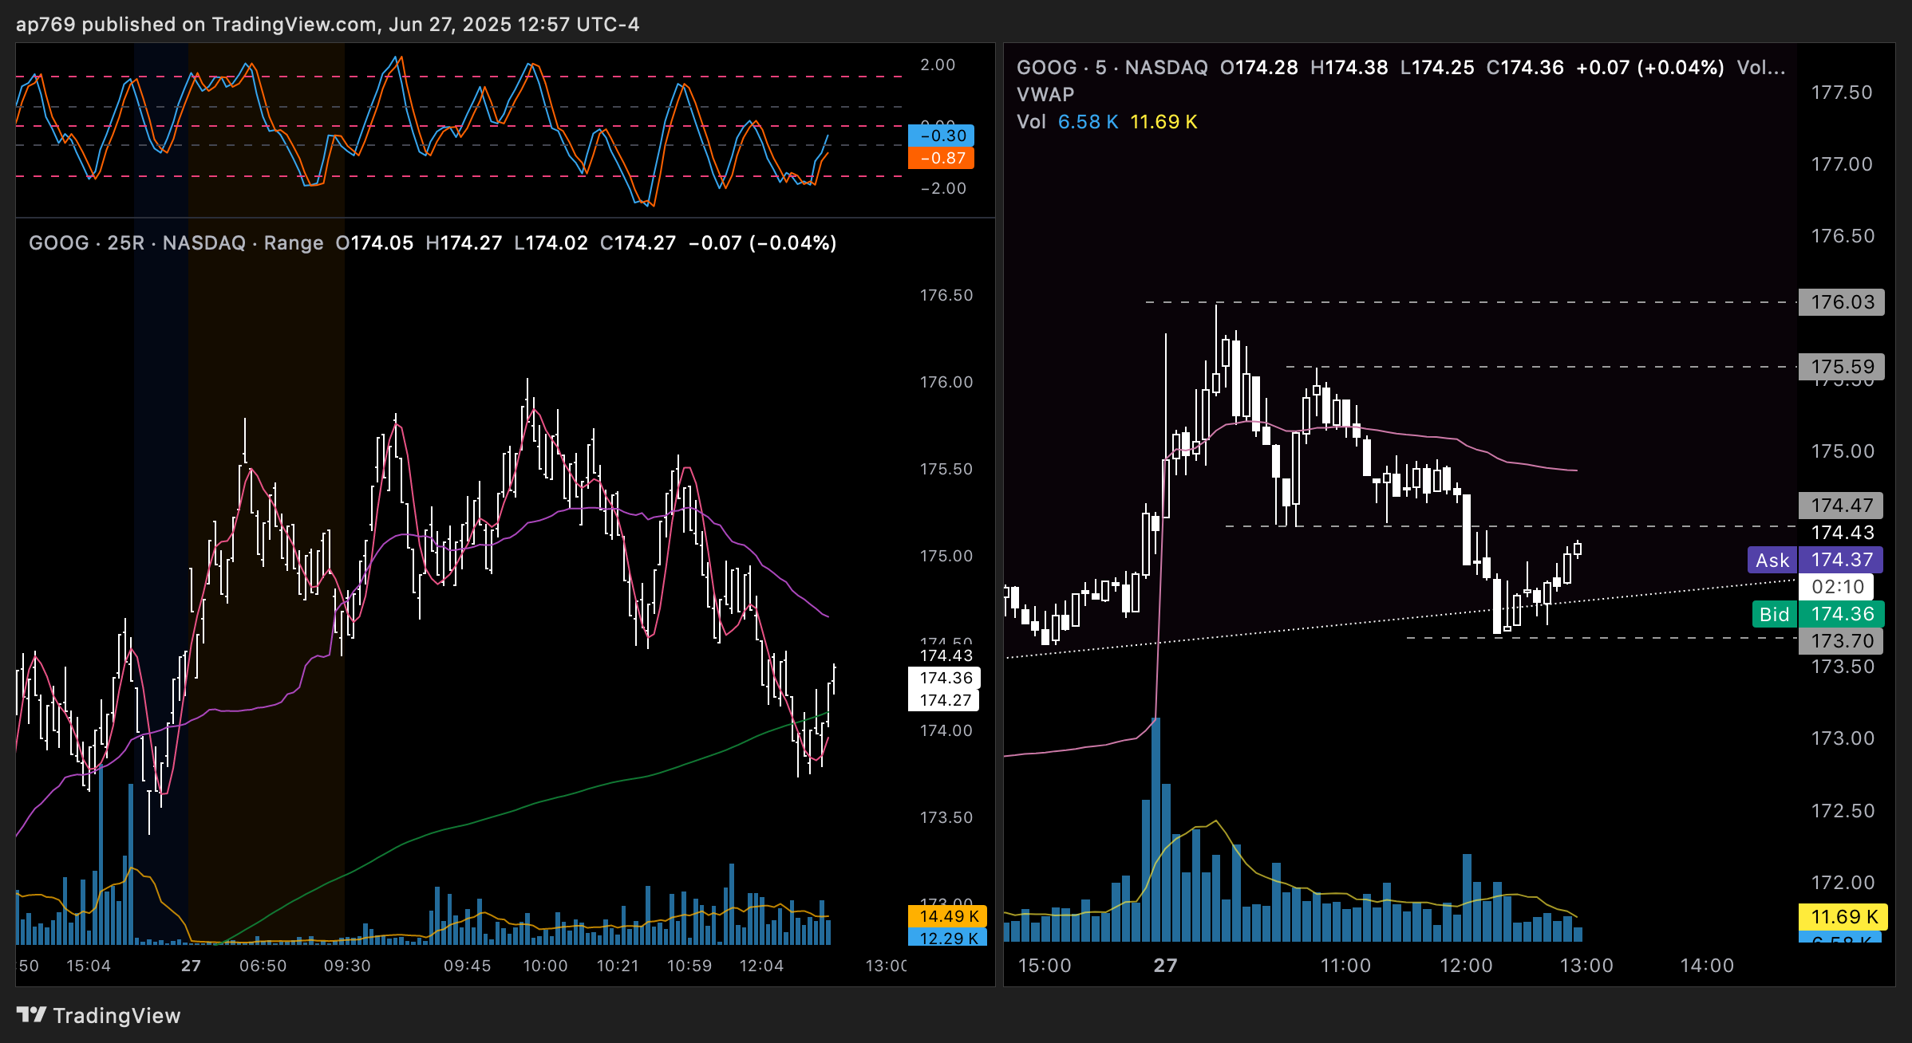The image size is (1912, 1043).
Task: Select the orange −0.87 oscillator value label
Action: [x=941, y=158]
